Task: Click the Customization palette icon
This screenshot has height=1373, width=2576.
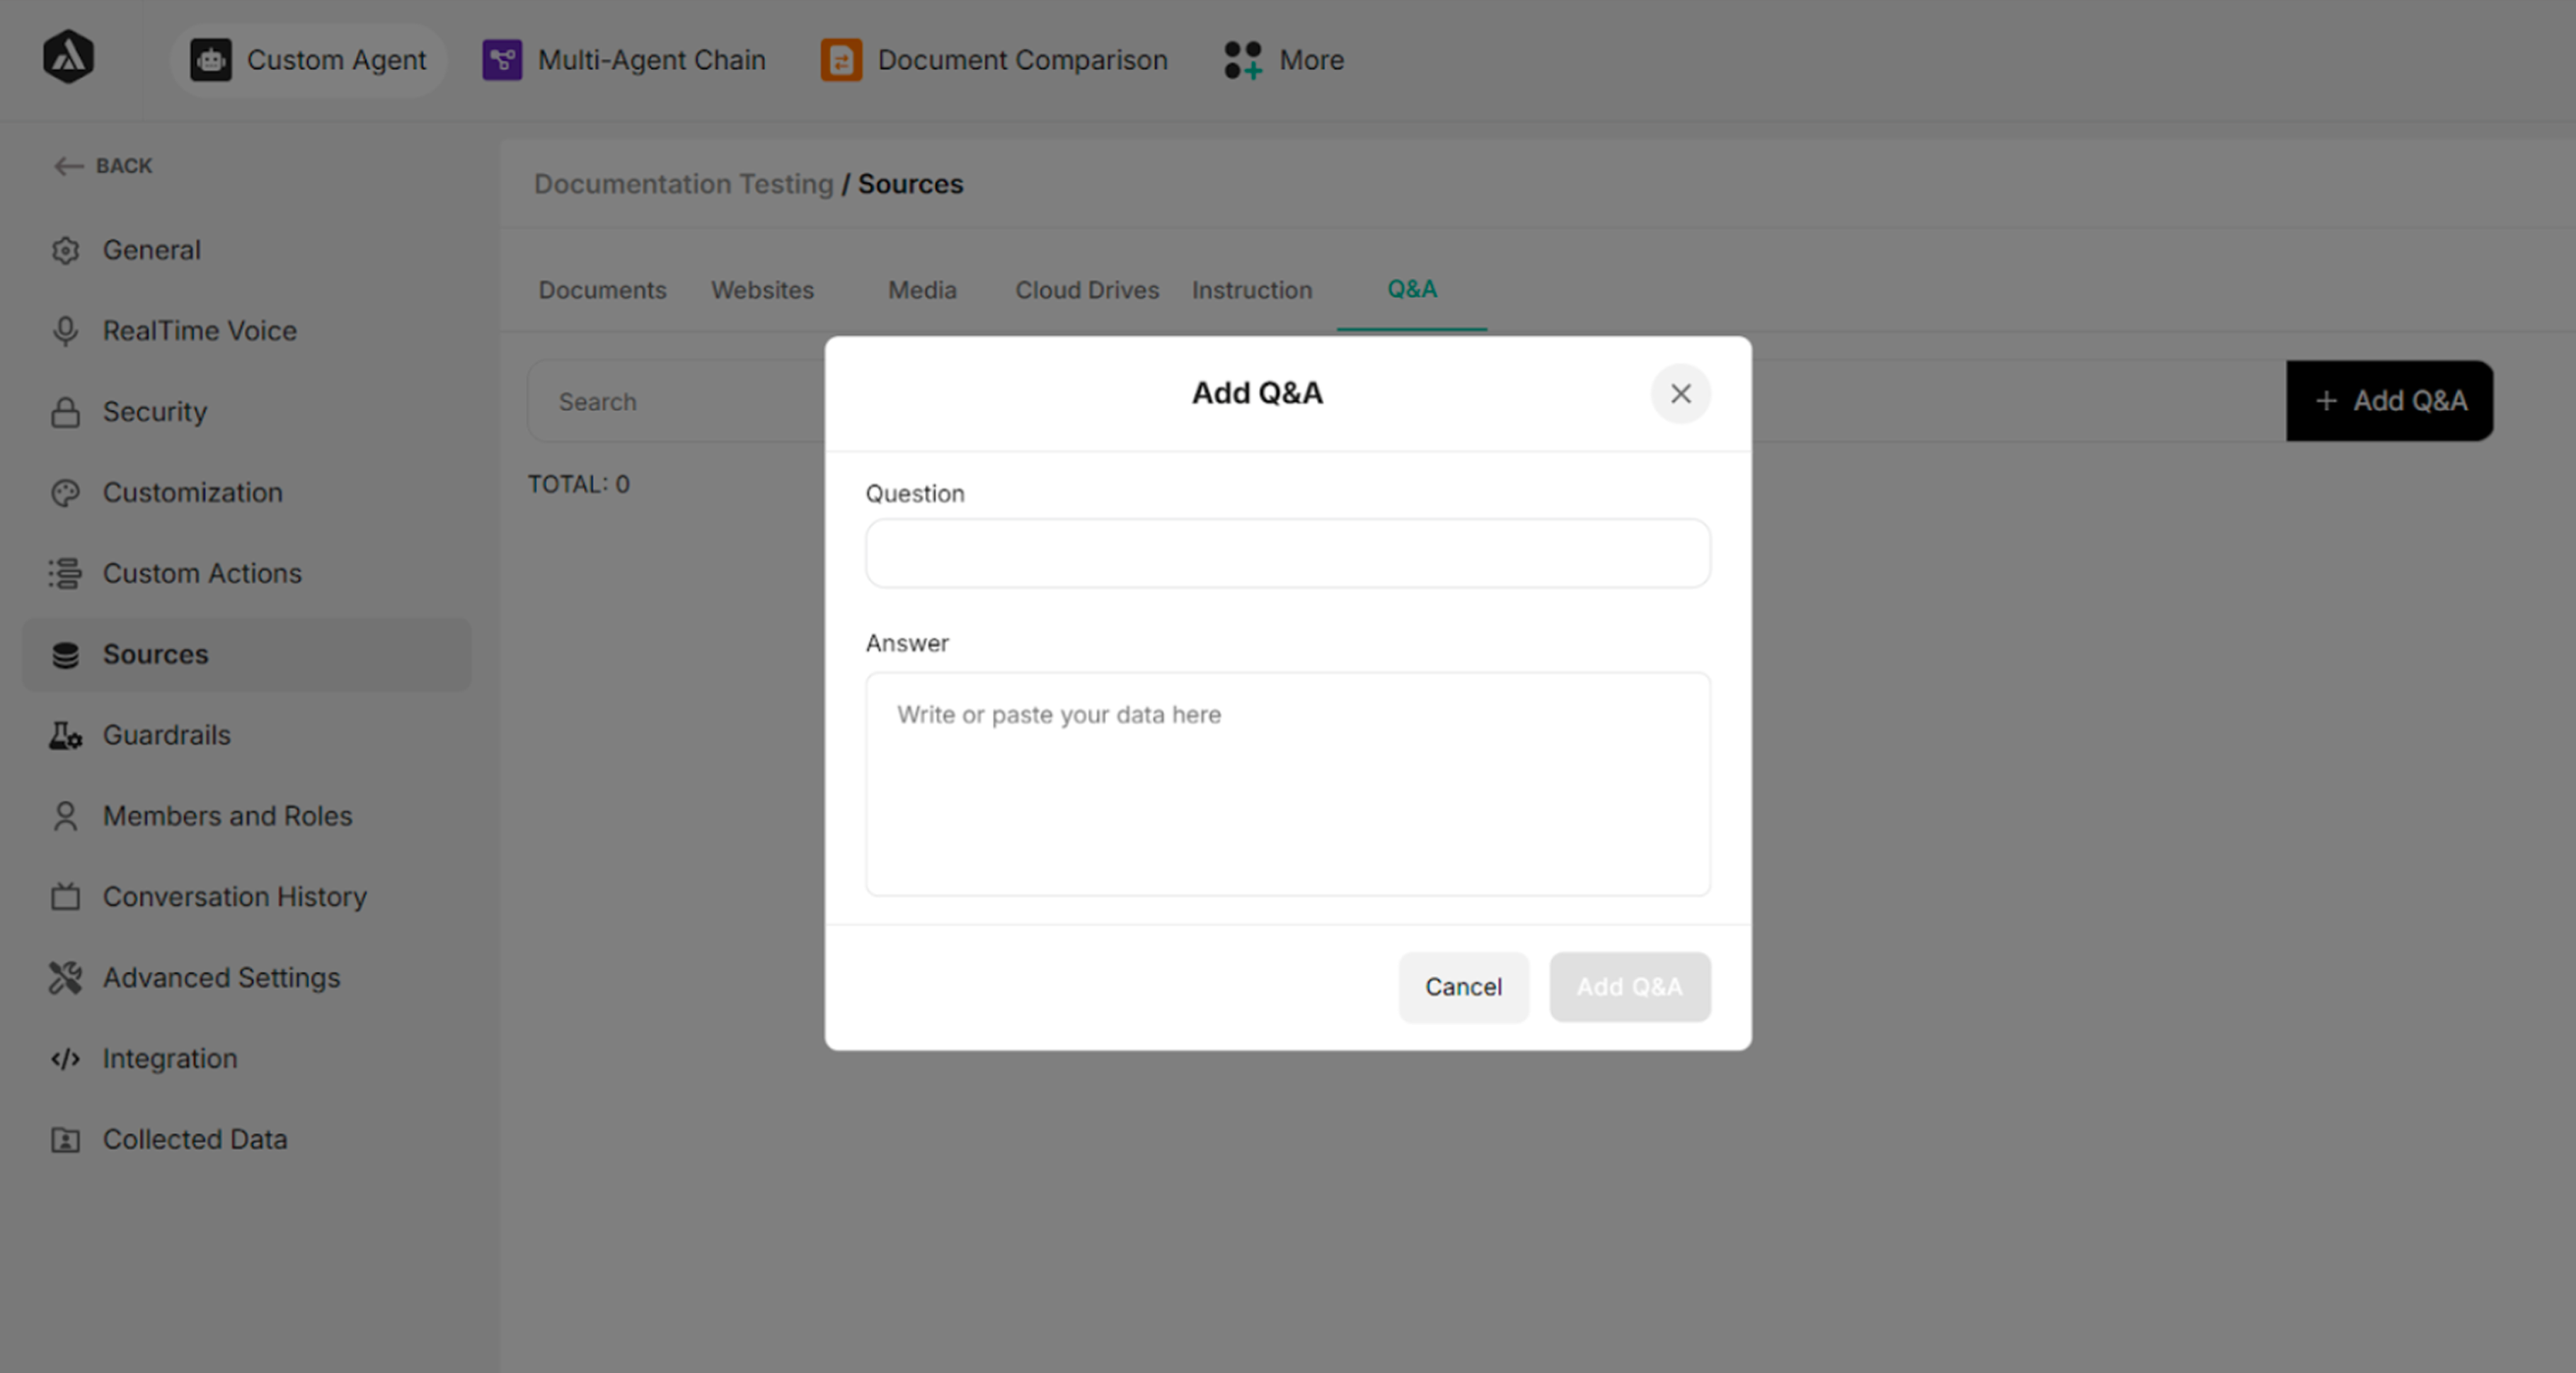Action: [65, 493]
